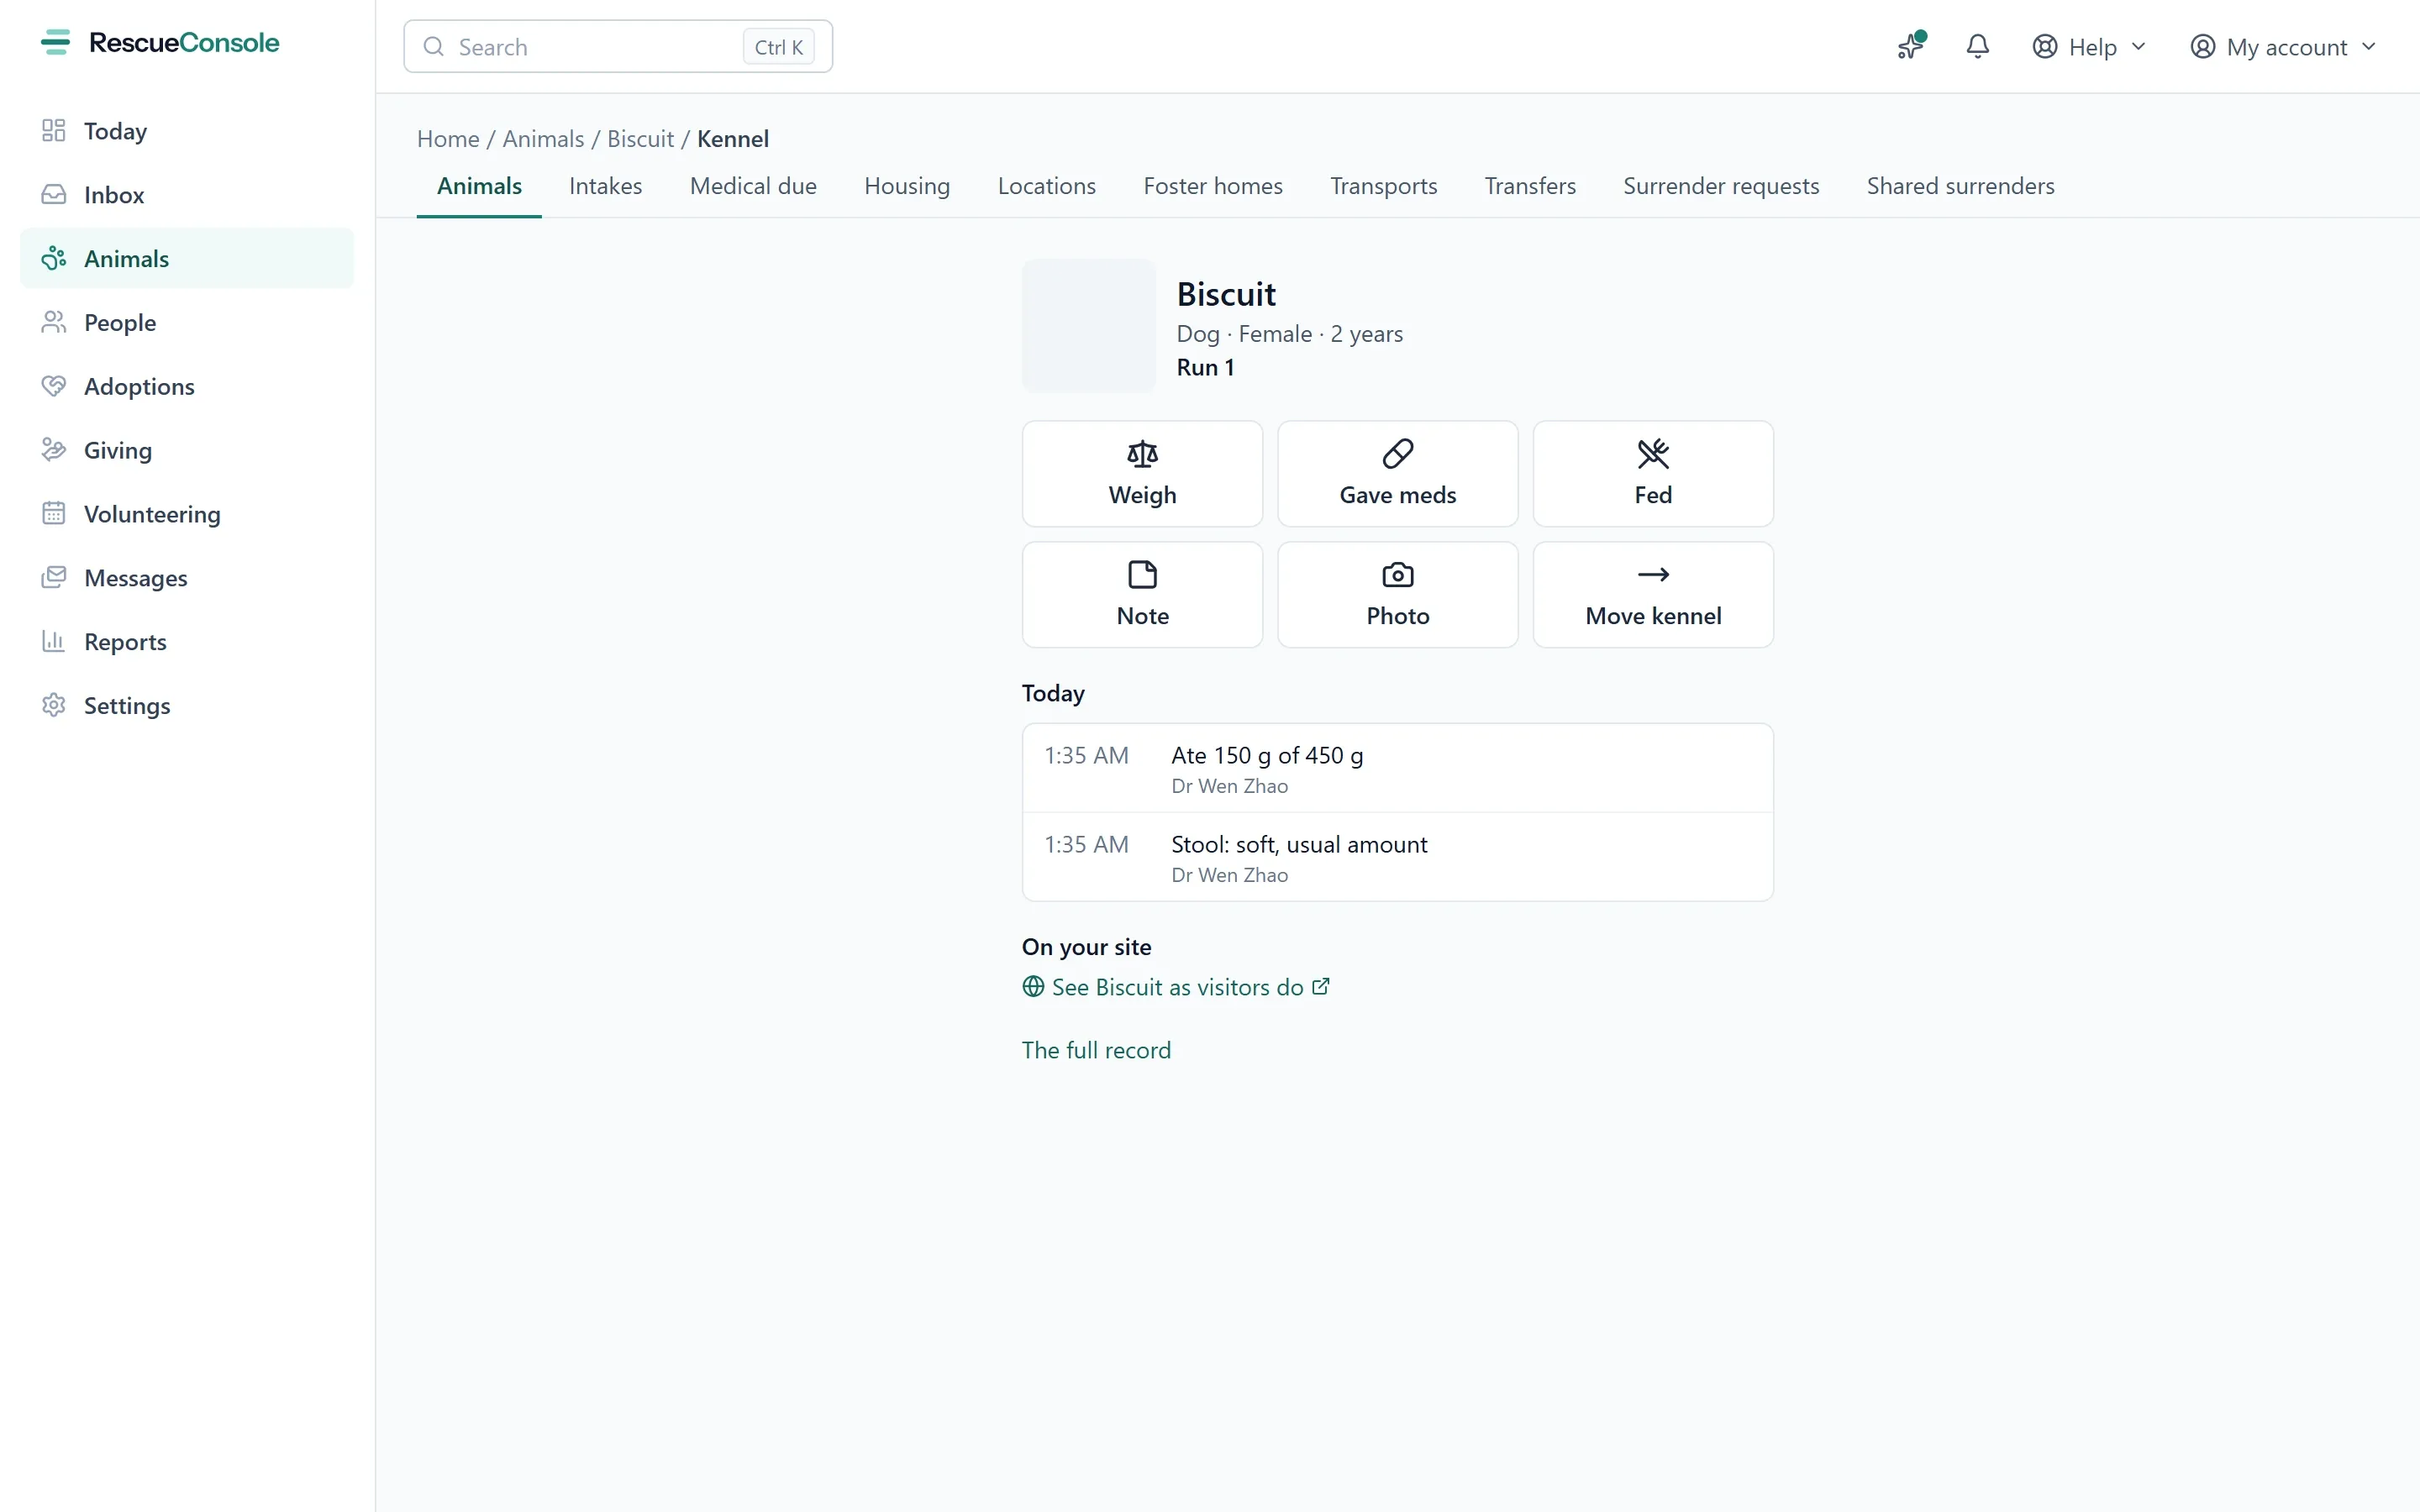2420x1512 pixels.
Task: Focus the Search input field
Action: pyautogui.click(x=618, y=47)
